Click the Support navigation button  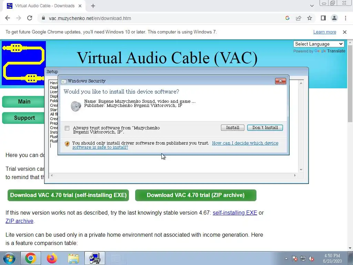point(23,118)
